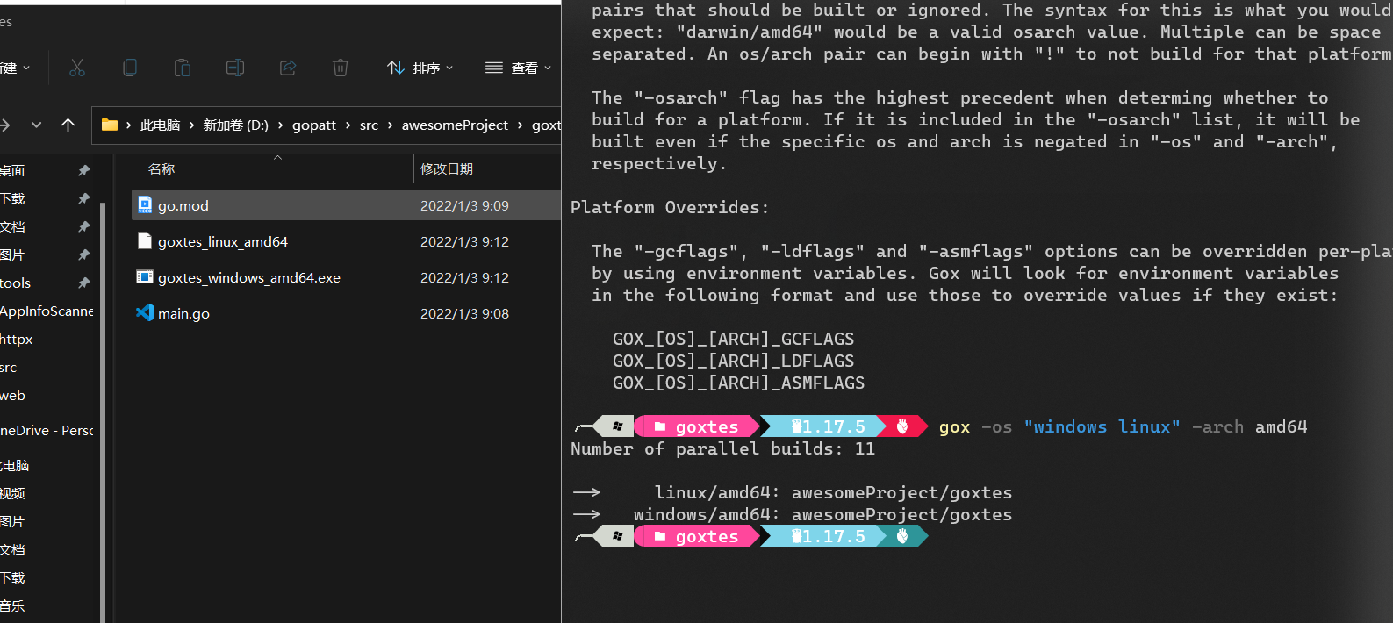Click Windows icon in gox command prompt

click(617, 426)
